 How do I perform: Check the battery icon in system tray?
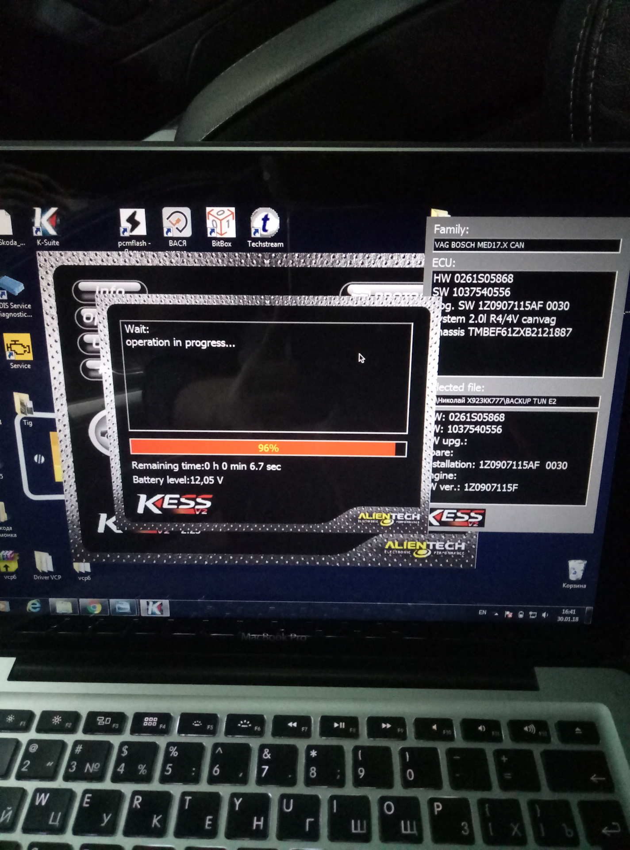[x=521, y=614]
